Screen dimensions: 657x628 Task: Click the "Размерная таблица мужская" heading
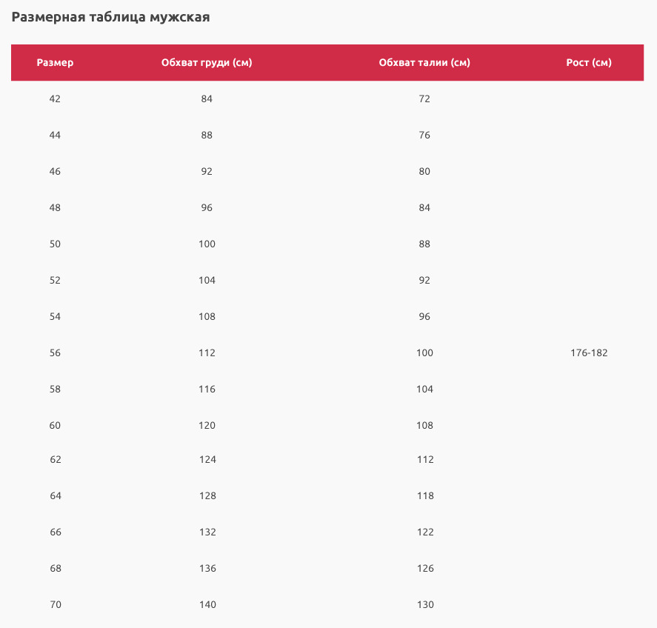tap(110, 17)
